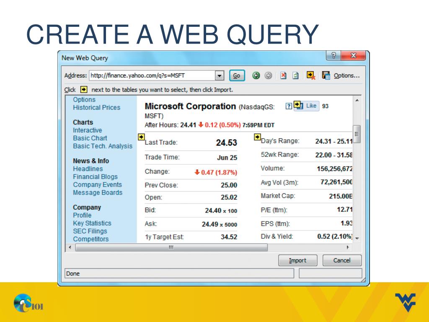
Task: Click the vertical scrollbar up arrow
Action: (357, 101)
